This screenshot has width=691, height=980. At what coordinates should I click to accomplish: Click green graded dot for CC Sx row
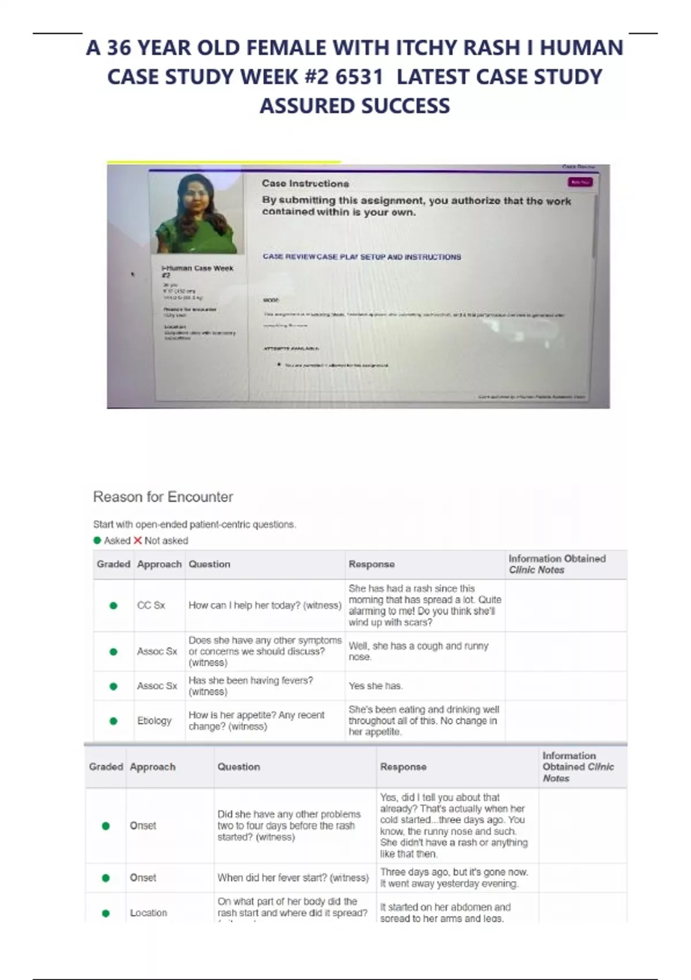(x=113, y=605)
